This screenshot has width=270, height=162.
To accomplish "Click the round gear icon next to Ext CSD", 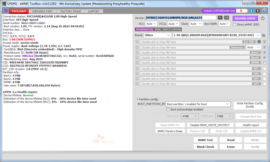I will click(x=259, y=42).
